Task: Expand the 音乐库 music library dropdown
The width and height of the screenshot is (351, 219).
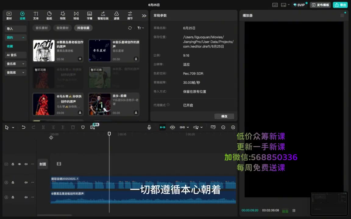Action: pyautogui.click(x=16, y=64)
